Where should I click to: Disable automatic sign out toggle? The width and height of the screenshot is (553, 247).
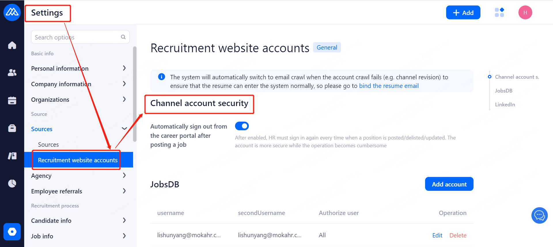click(x=242, y=126)
